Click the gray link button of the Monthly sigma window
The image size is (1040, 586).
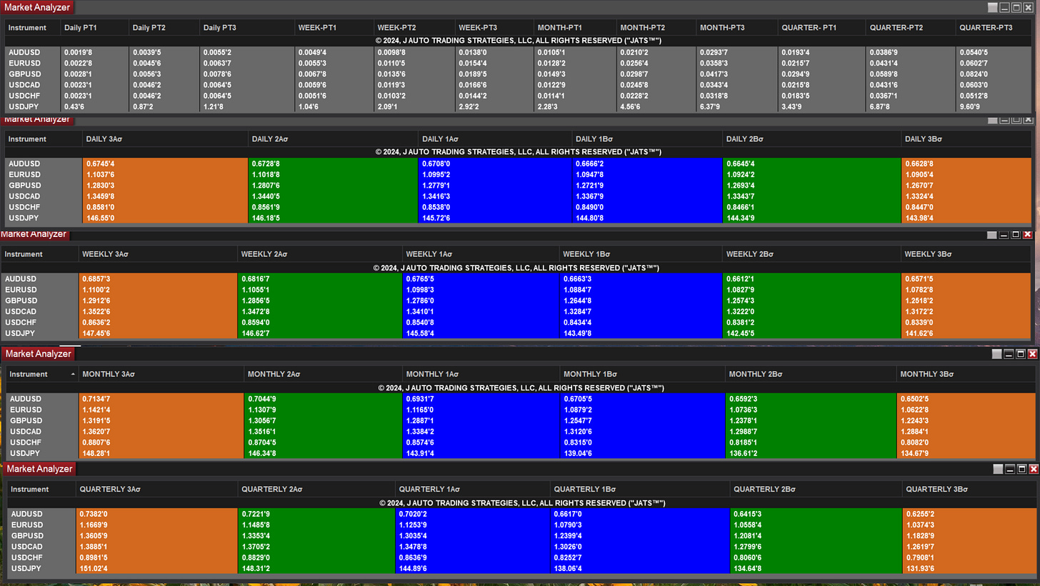997,354
